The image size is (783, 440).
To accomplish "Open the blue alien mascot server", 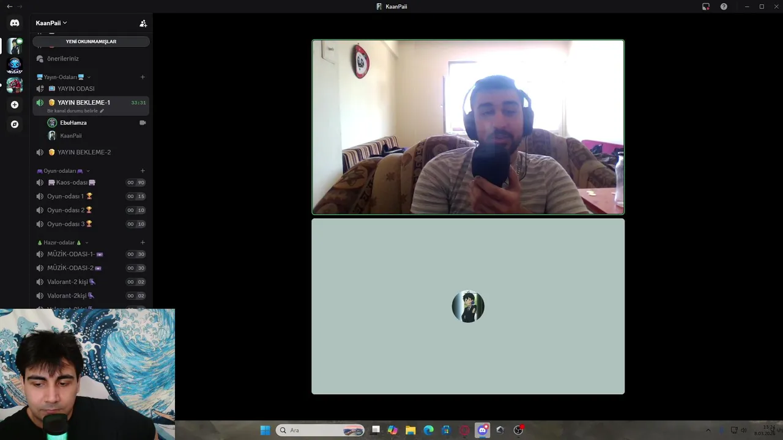I will coord(15,65).
